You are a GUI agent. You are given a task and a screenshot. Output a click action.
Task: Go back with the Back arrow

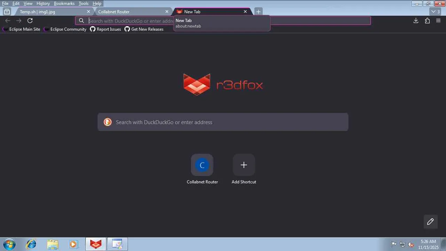click(8, 21)
